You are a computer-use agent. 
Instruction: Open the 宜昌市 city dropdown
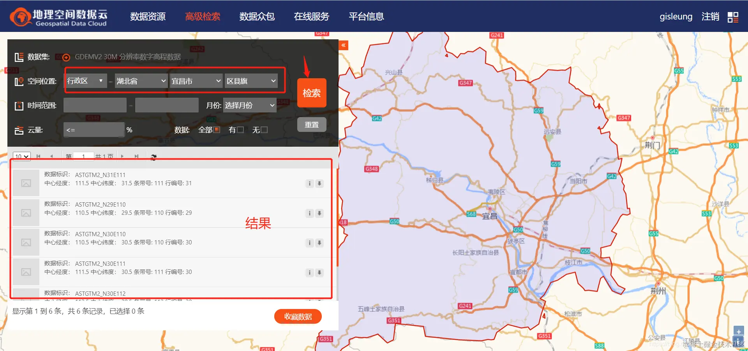(x=196, y=81)
